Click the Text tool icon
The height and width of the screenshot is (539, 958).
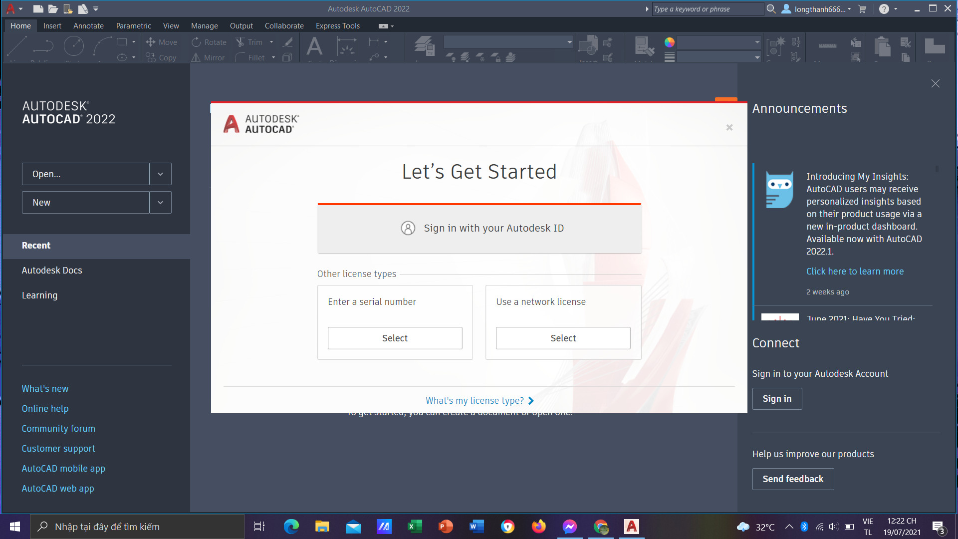(x=314, y=46)
